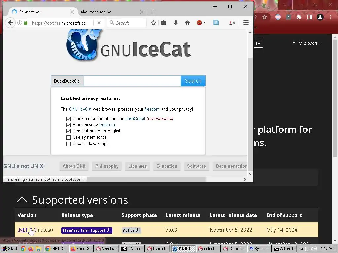Open the IceCat downloads arrow
Viewport: 338px width, 253px height.
pyautogui.click(x=176, y=23)
